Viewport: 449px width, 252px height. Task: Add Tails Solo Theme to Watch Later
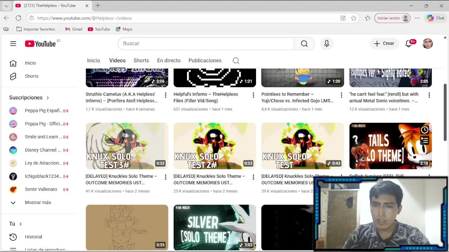[424, 130]
